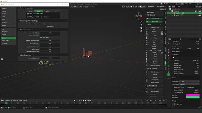
Task: Click the Layout button
Action: 155,75
